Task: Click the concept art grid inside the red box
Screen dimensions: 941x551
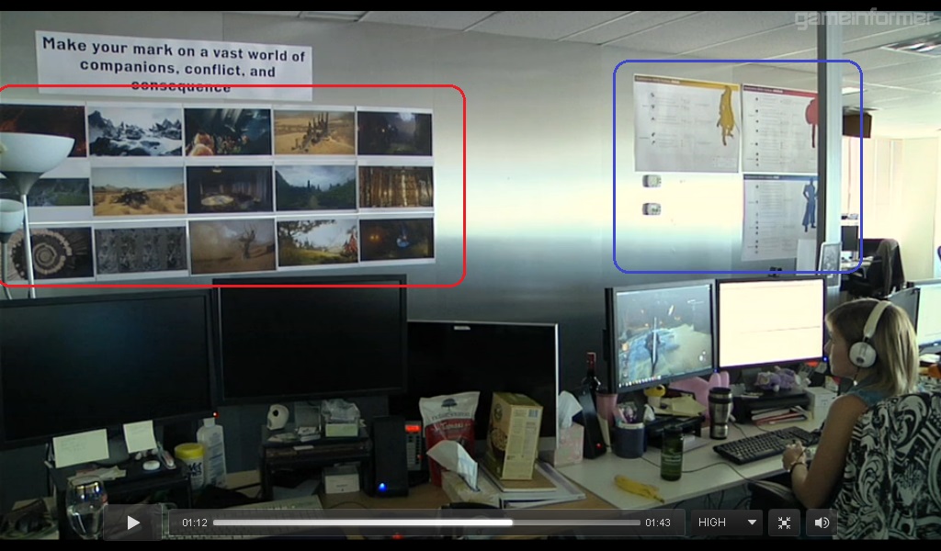Action: point(230,188)
